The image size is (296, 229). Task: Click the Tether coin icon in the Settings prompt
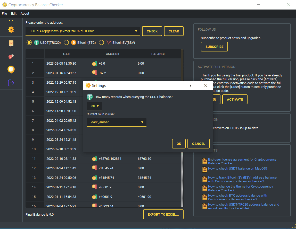[x=89, y=97]
